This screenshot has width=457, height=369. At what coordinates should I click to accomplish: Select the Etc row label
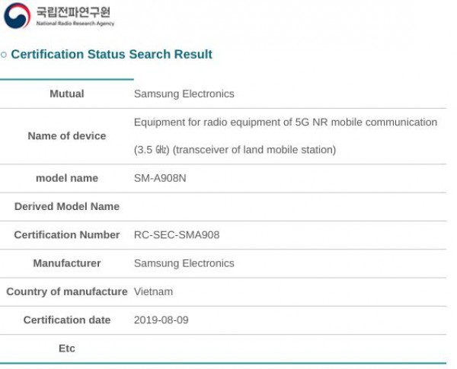click(x=67, y=348)
